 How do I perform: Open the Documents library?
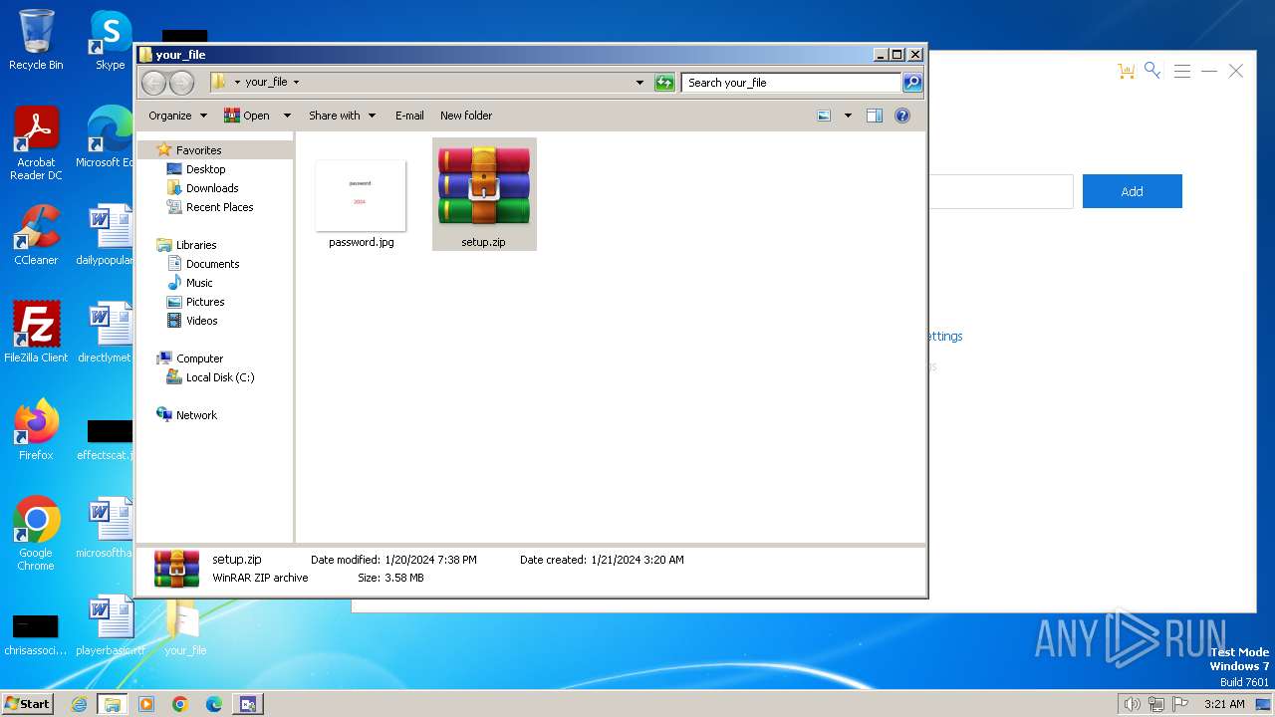coord(212,264)
